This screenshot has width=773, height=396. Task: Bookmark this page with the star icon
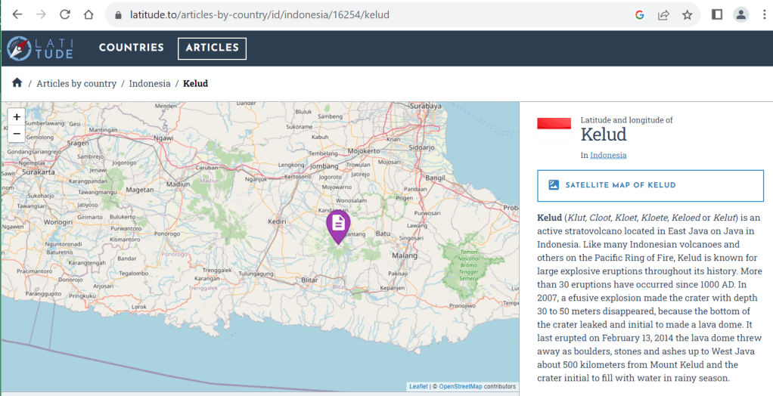tap(687, 14)
